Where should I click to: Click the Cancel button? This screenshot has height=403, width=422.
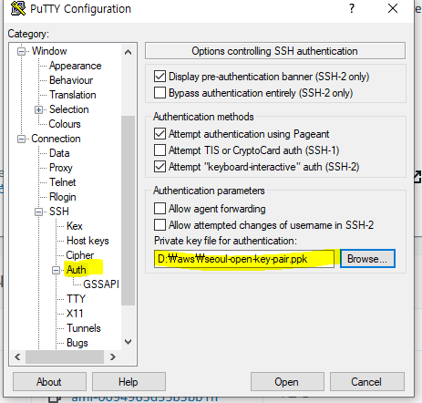click(367, 382)
